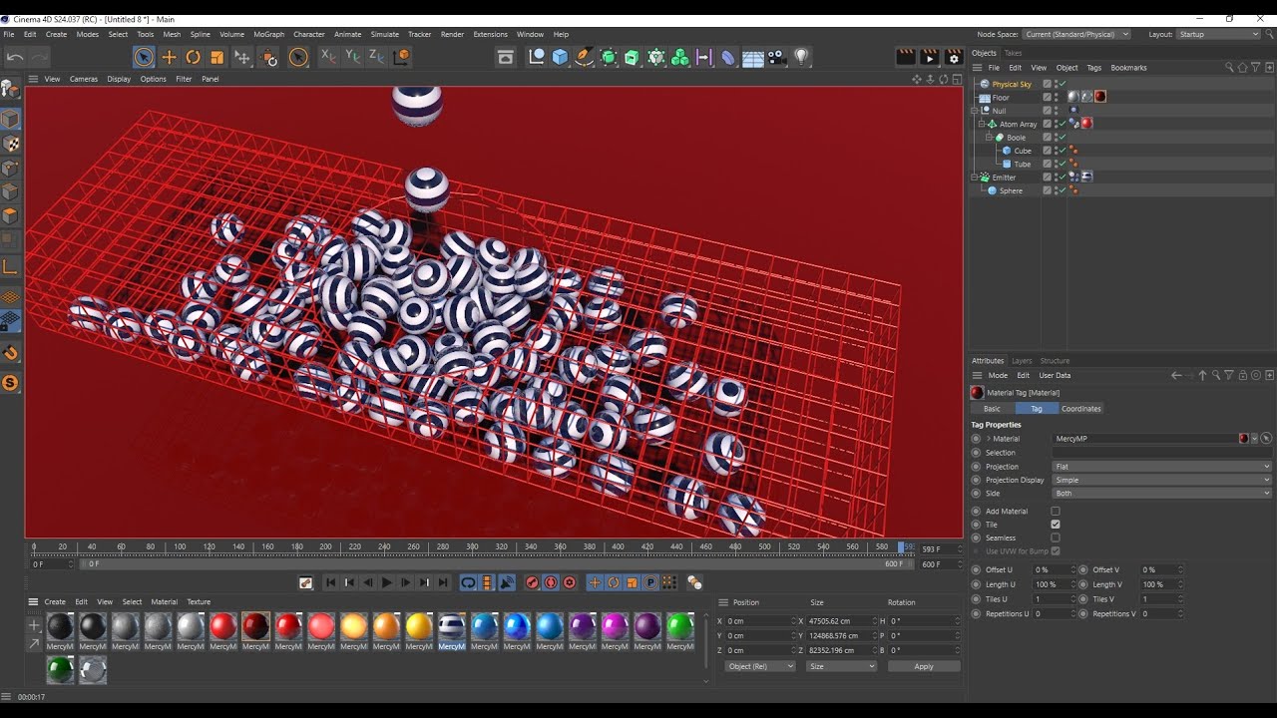This screenshot has height=718, width=1277.
Task: Open the User Data menu
Action: (1055, 376)
